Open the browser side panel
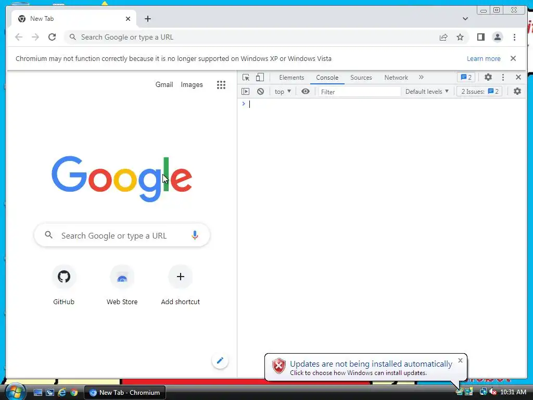This screenshot has height=400, width=533. [x=480, y=37]
